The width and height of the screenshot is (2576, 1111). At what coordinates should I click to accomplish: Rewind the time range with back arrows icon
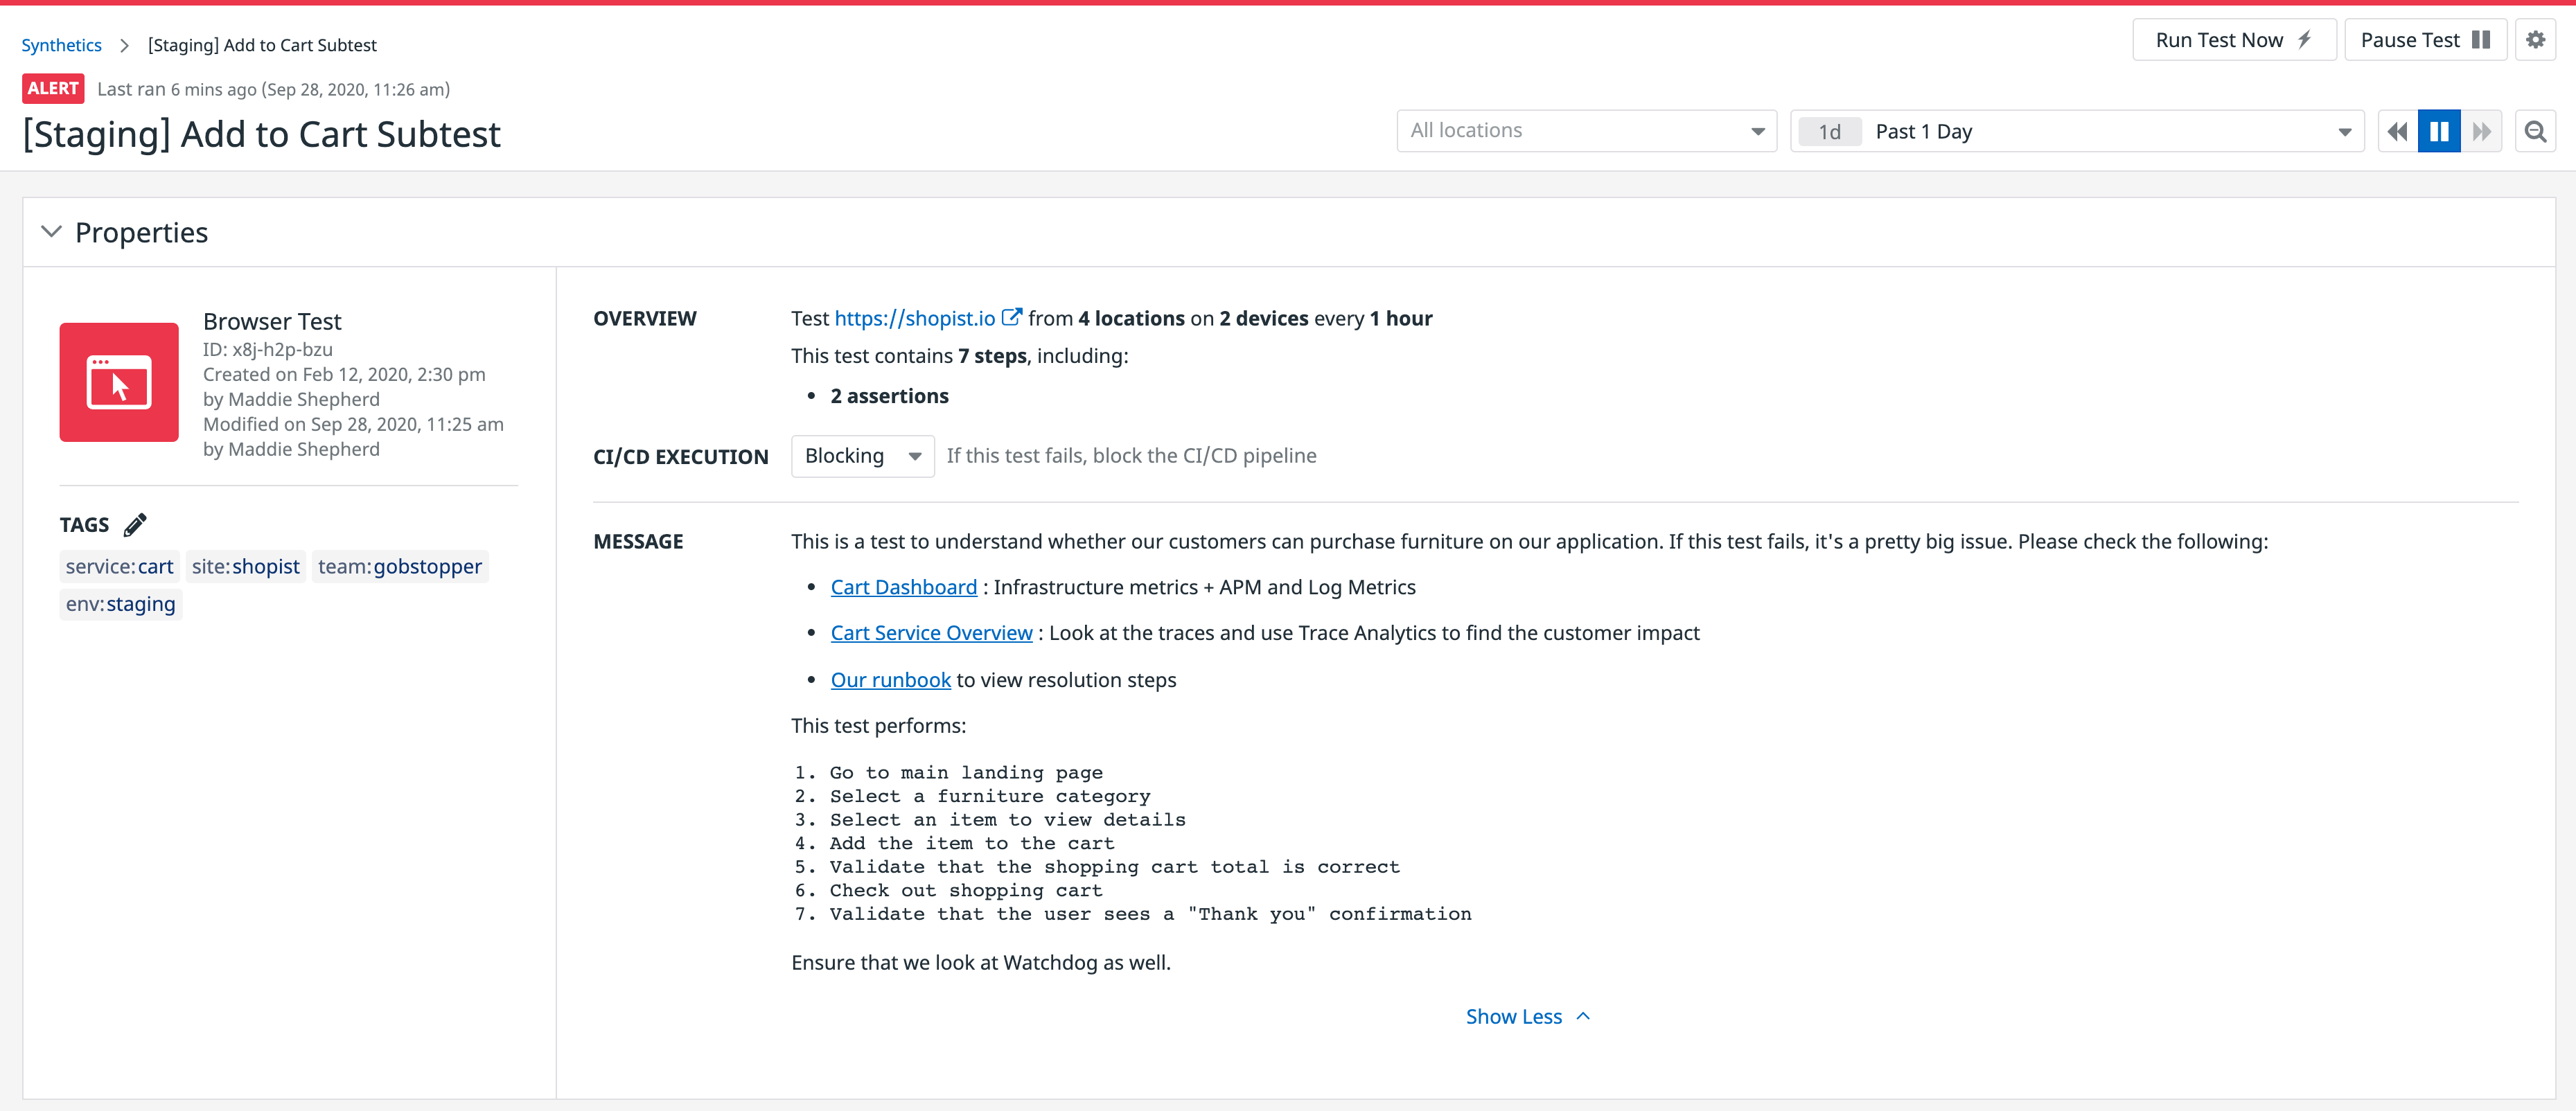2397,131
